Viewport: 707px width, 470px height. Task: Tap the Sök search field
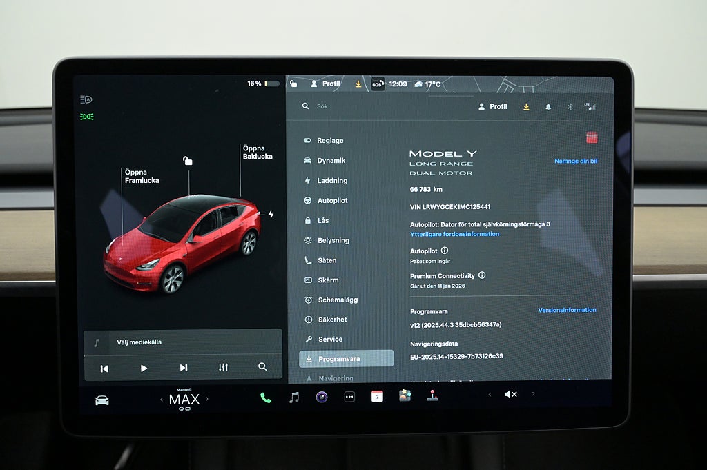(359, 107)
